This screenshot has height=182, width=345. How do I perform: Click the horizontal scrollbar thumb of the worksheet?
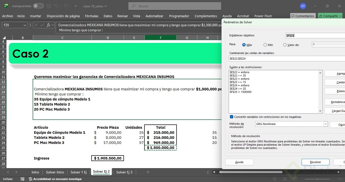pos(250,172)
